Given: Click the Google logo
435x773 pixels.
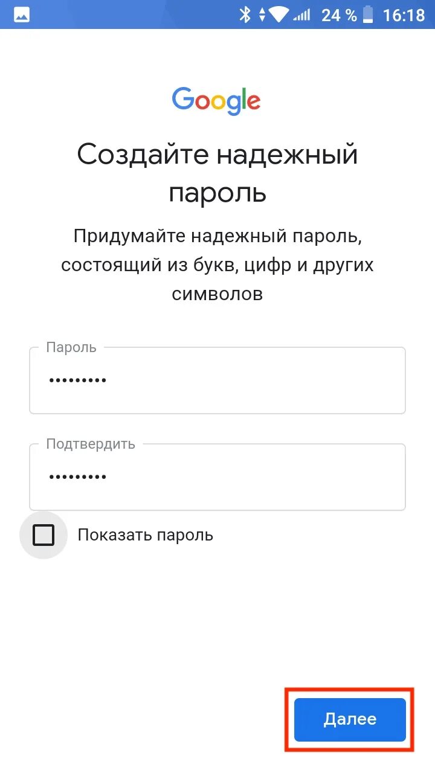Looking at the screenshot, I should (x=216, y=100).
